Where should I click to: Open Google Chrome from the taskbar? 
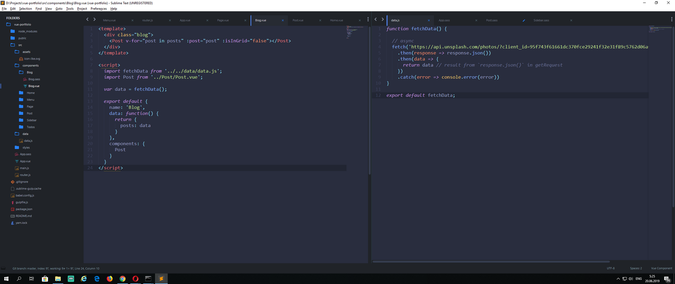[122, 279]
